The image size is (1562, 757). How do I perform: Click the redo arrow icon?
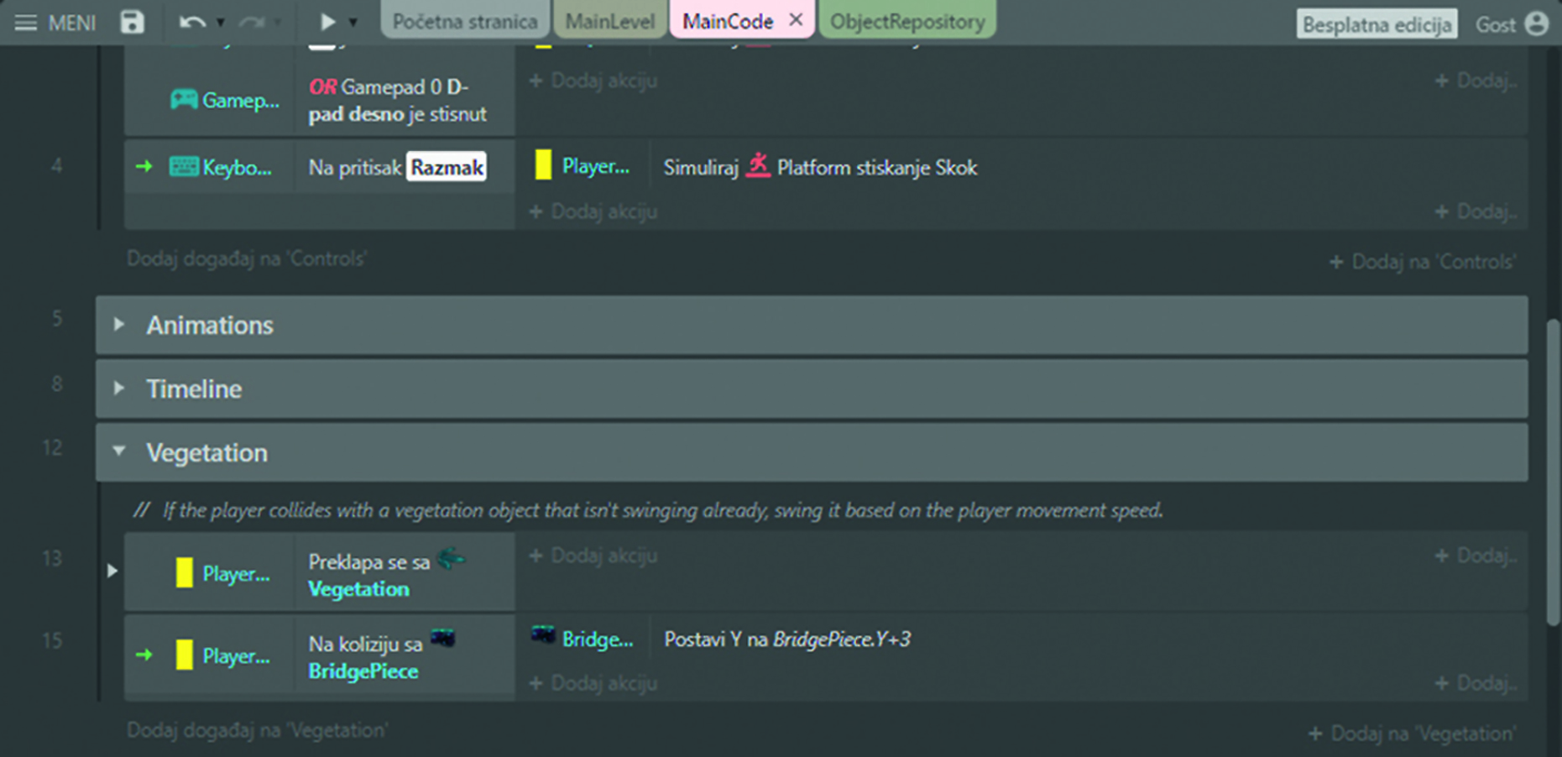tap(251, 22)
